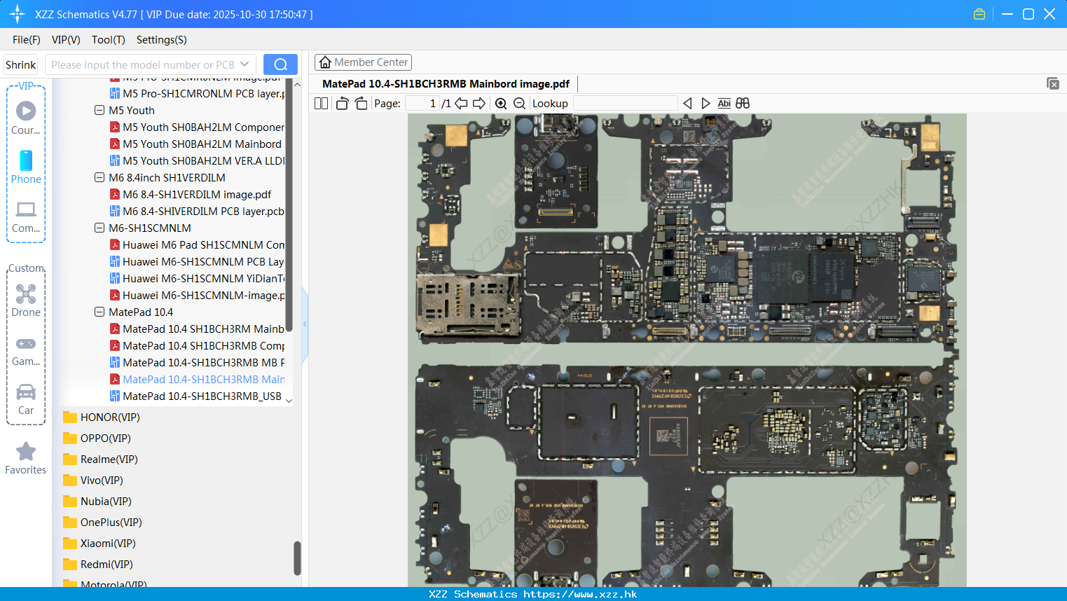Open M6 8.4-SH1VERDILM image.pdf
1067x601 pixels.
pyautogui.click(x=191, y=194)
